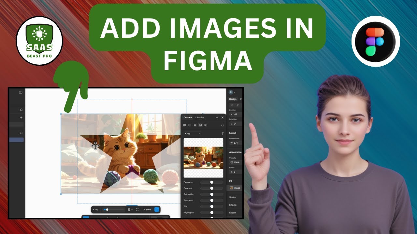The width and height of the screenshot is (417, 234).
Task: Adjust the Highlights slider
Action: click(212, 213)
